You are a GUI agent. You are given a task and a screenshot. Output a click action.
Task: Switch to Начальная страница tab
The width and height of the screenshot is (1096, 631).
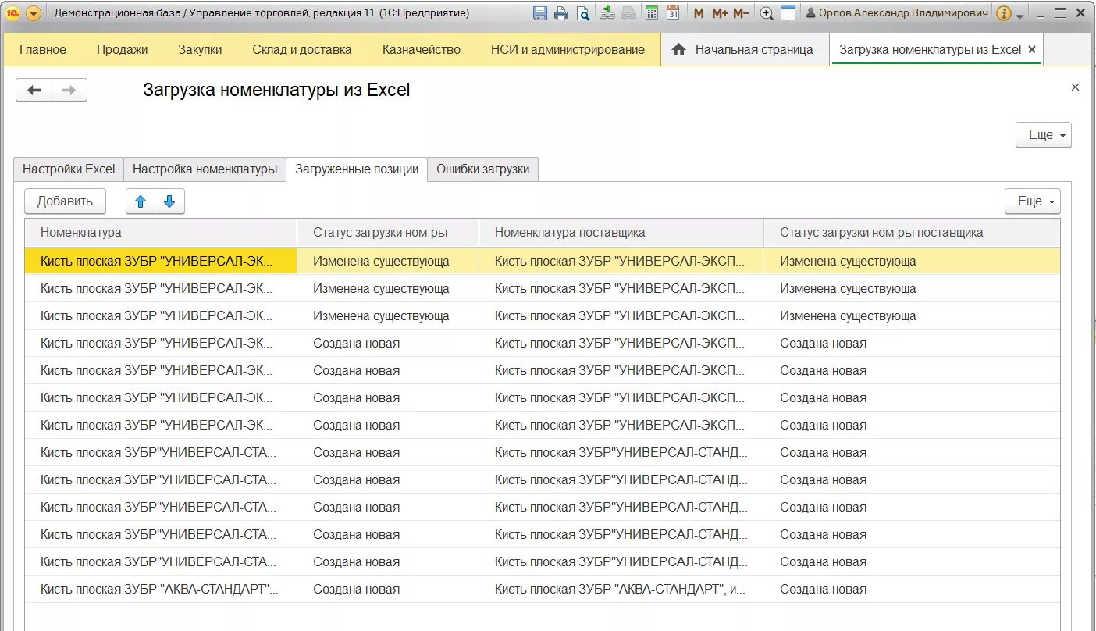pyautogui.click(x=744, y=49)
